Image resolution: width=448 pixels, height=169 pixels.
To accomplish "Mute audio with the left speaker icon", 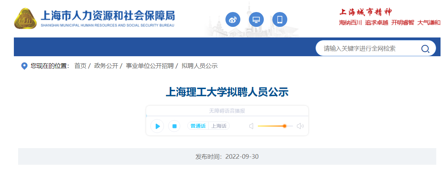I will click(251, 126).
